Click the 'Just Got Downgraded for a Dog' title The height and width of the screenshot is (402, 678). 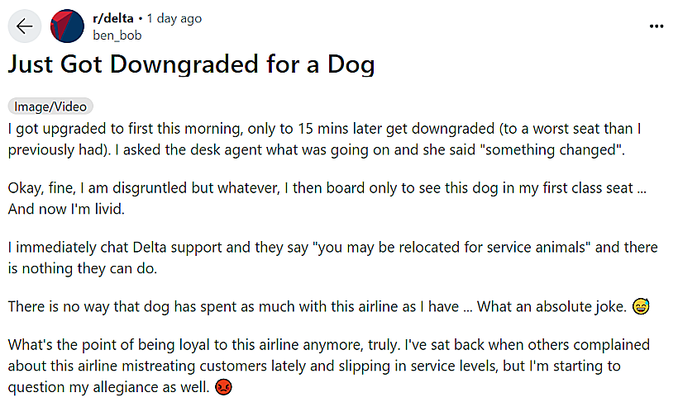pos(191,64)
